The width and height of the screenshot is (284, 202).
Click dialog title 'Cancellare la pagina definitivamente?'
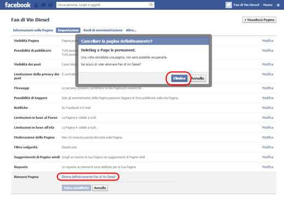tap(117, 41)
